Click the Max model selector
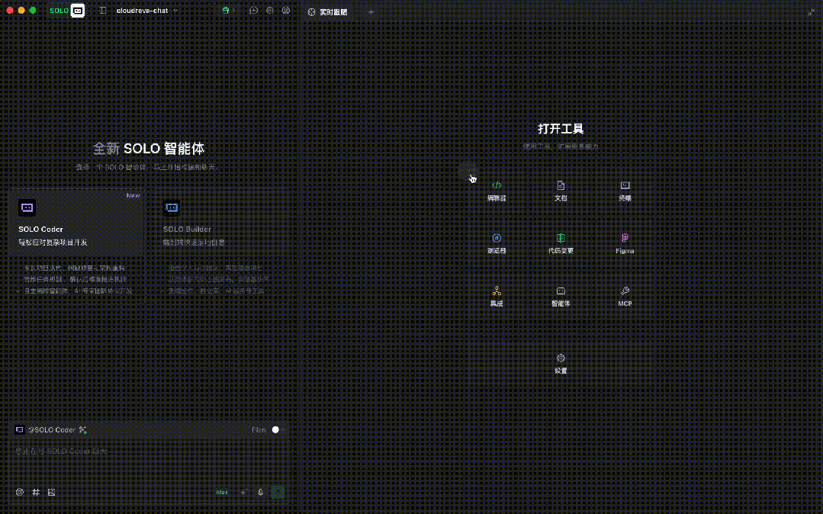The height and width of the screenshot is (514, 823). pyautogui.click(x=222, y=492)
